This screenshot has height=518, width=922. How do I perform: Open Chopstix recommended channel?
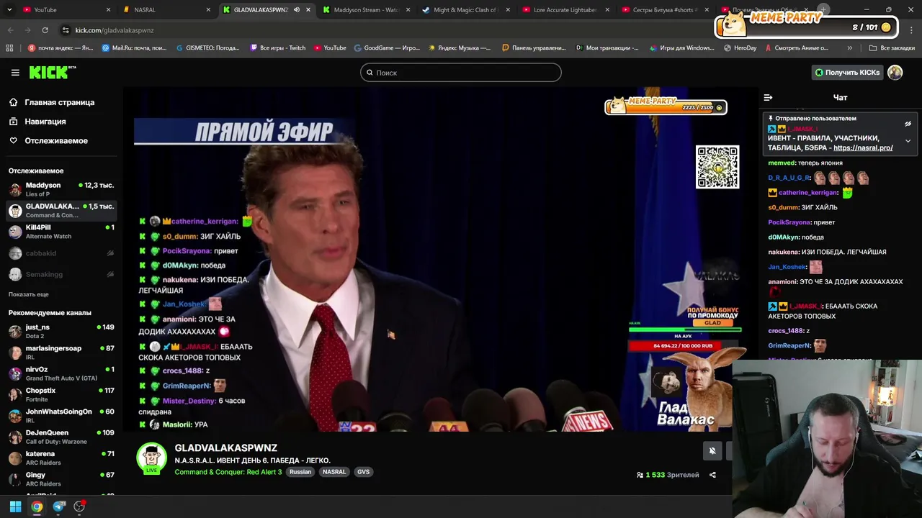point(61,394)
